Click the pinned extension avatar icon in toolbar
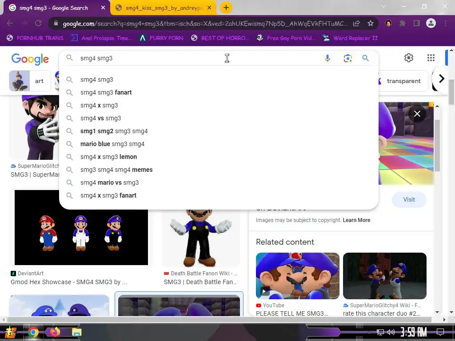 coord(388,23)
